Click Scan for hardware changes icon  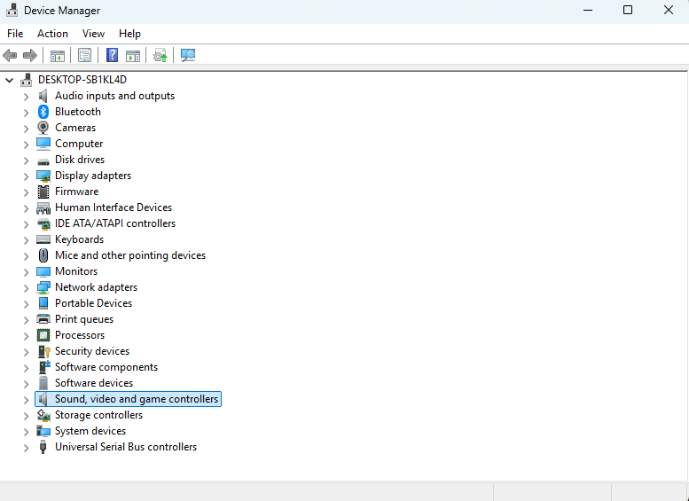click(188, 55)
